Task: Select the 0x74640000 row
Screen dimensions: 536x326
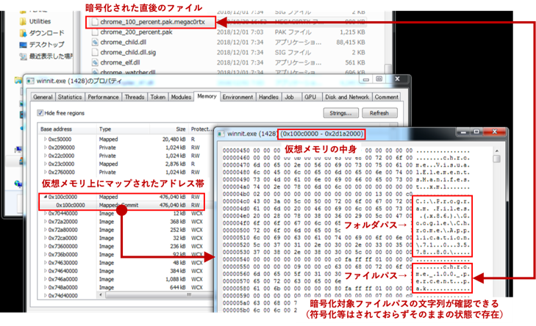Action: coord(126,271)
